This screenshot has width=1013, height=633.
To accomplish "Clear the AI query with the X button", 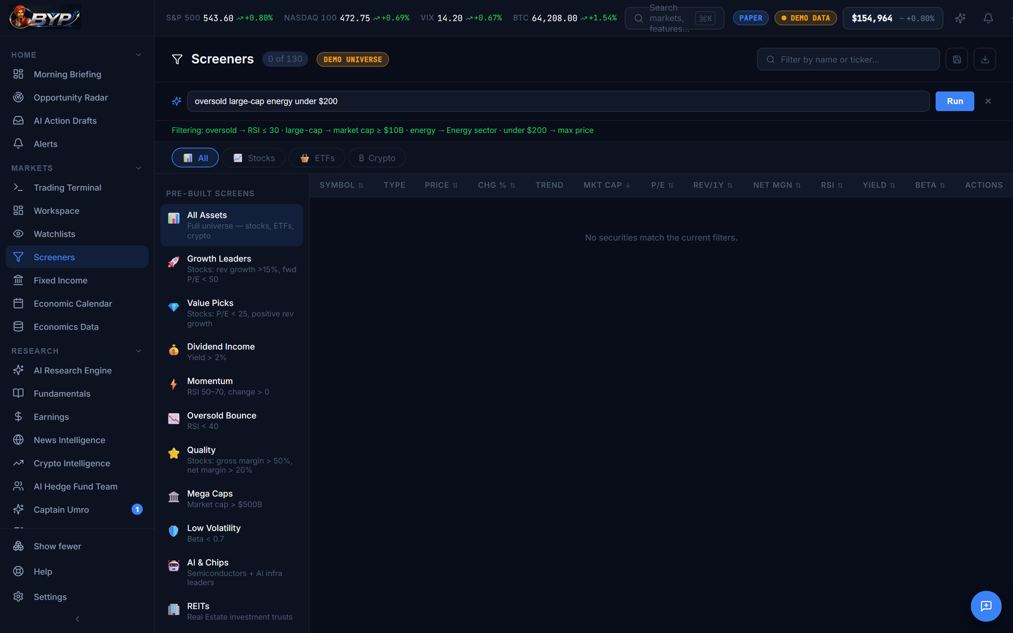I will point(988,101).
